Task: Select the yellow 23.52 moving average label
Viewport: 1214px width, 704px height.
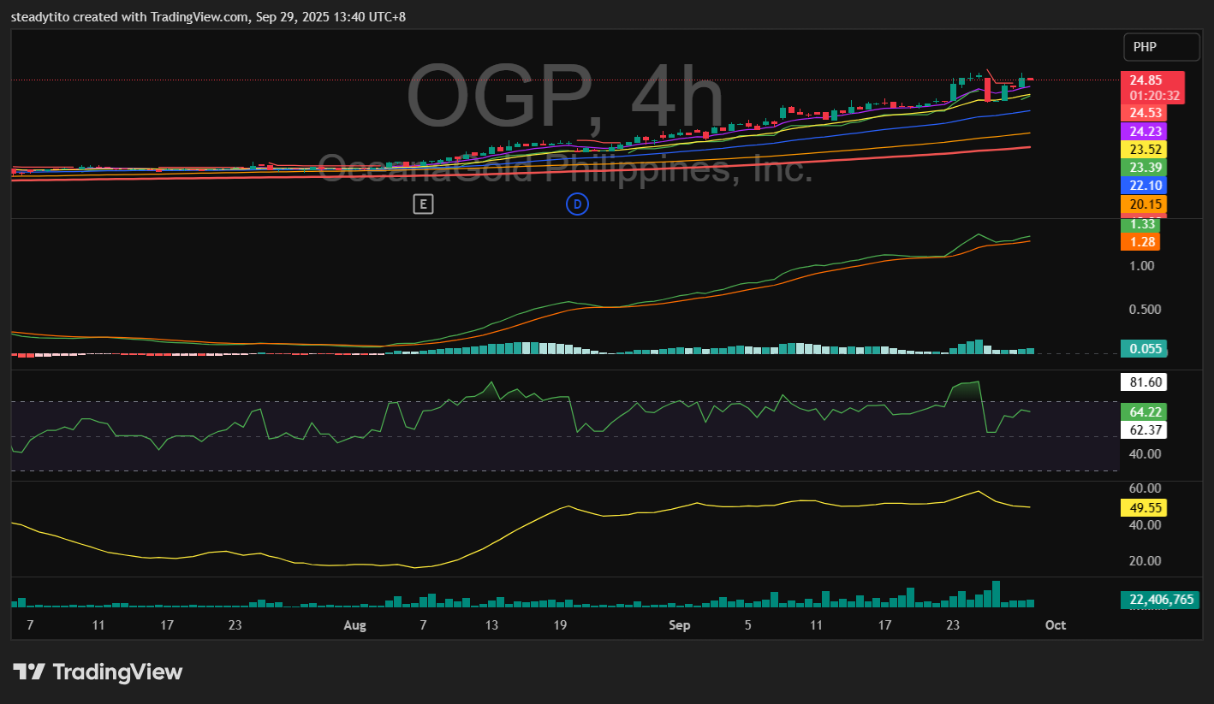Action: point(1143,150)
